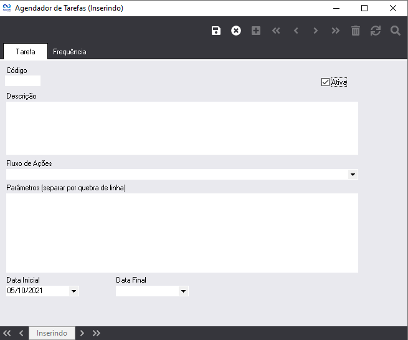Click the trash delete icon
408x340 pixels.
356,31
